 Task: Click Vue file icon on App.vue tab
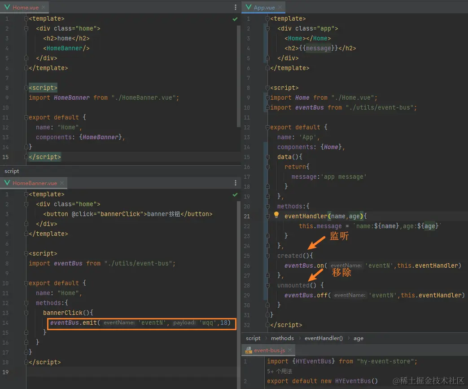click(x=248, y=7)
